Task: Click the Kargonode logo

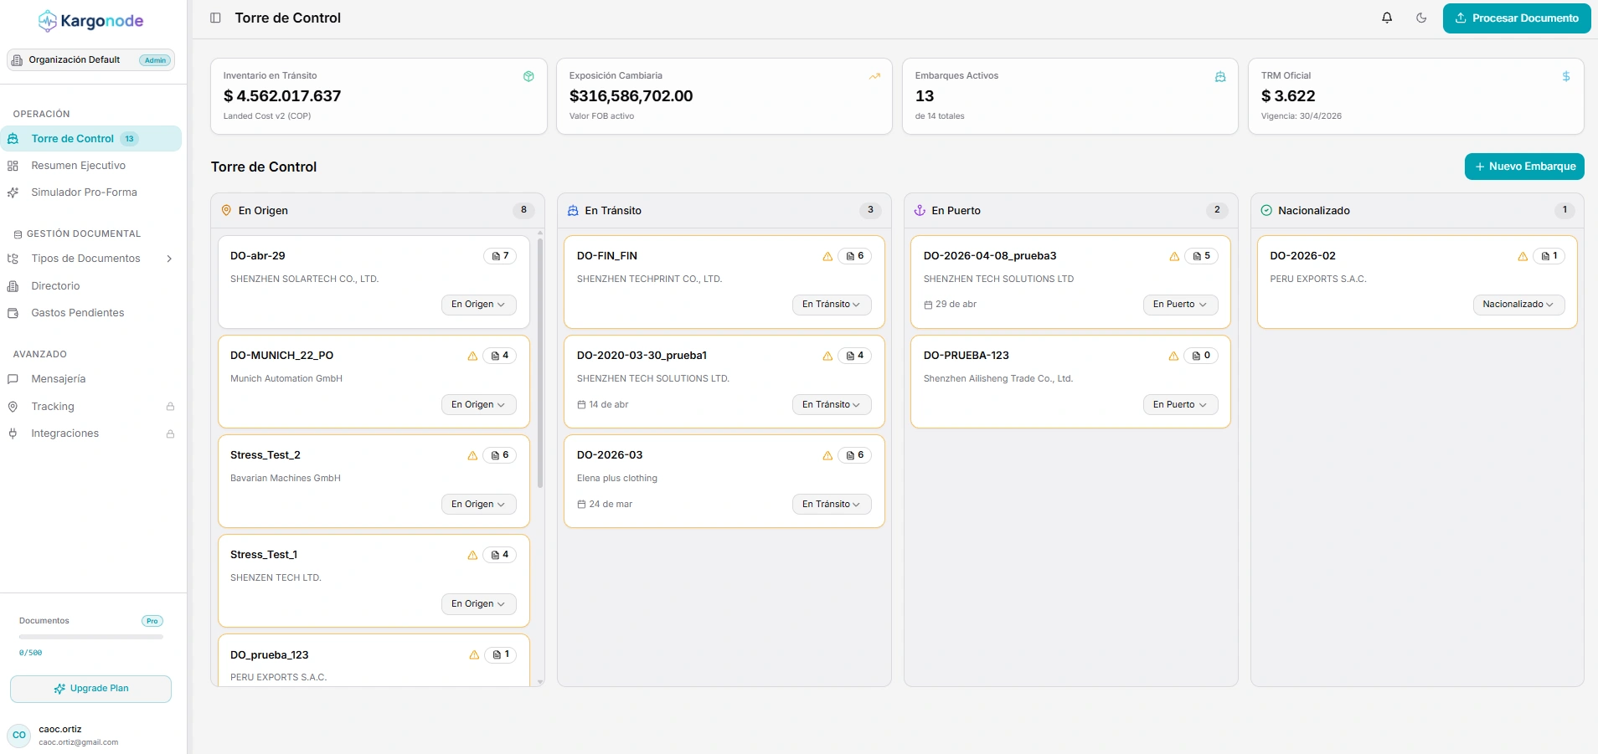Action: [x=91, y=21]
